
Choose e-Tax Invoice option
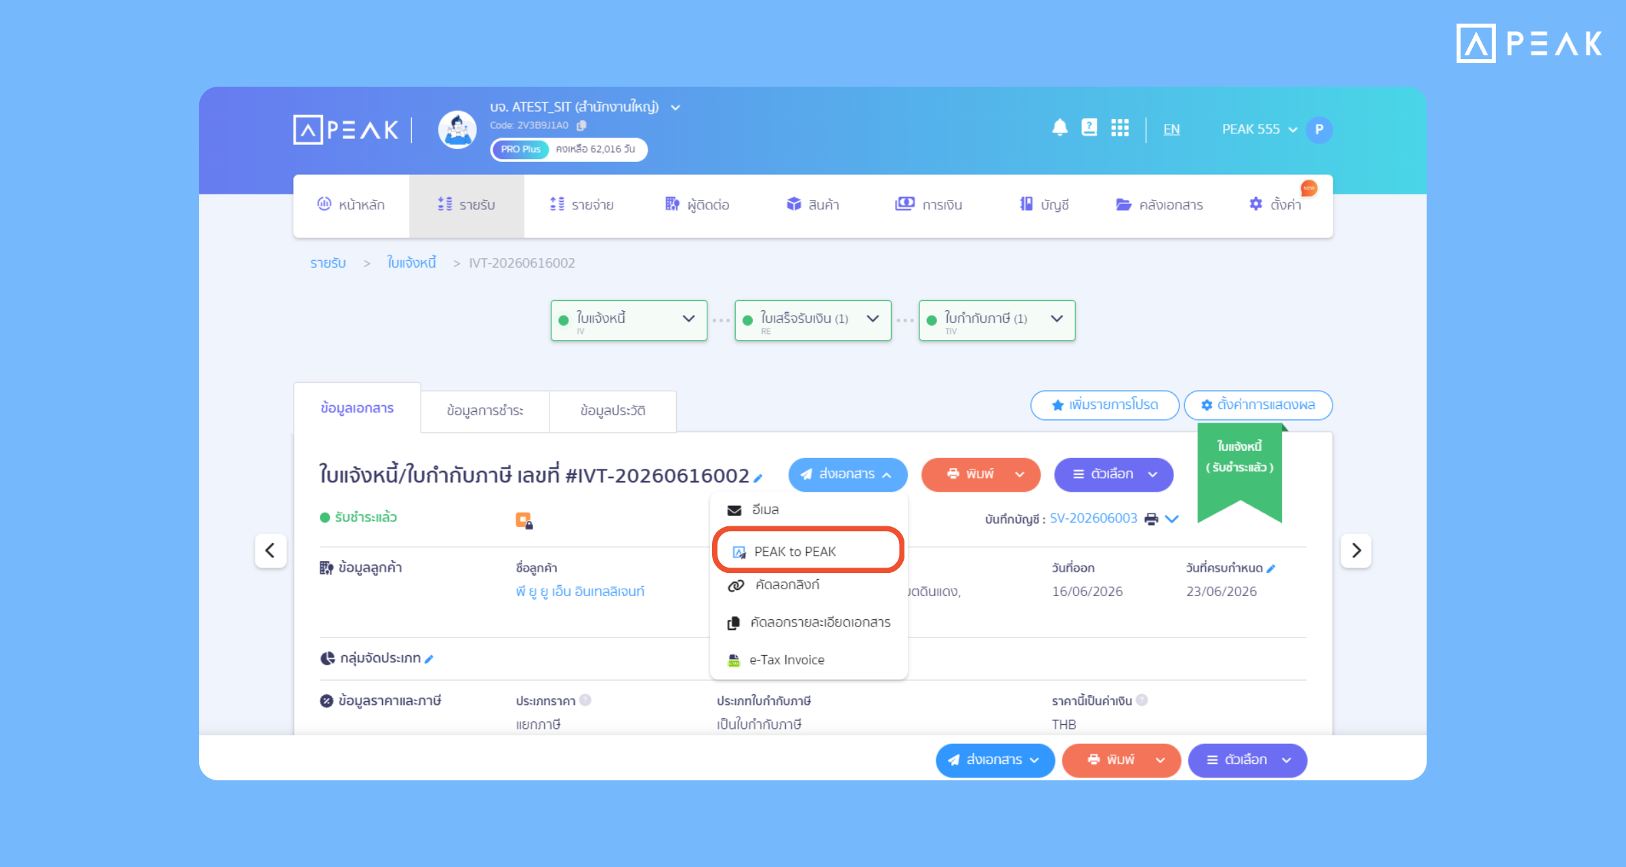click(808, 660)
